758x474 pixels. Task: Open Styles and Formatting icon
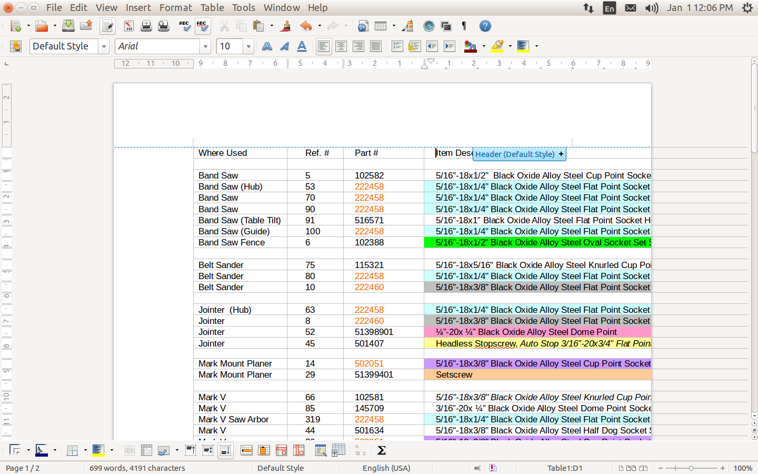(x=15, y=46)
